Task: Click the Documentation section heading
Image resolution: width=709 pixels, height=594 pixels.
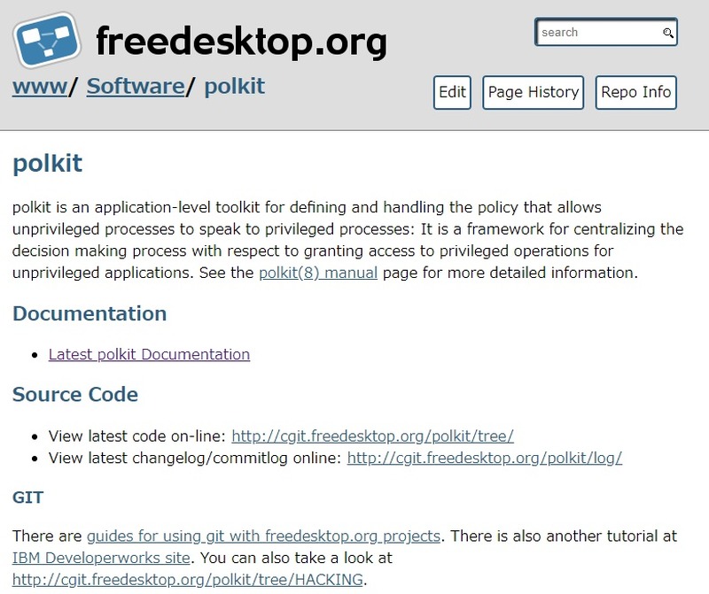Action: pos(90,314)
